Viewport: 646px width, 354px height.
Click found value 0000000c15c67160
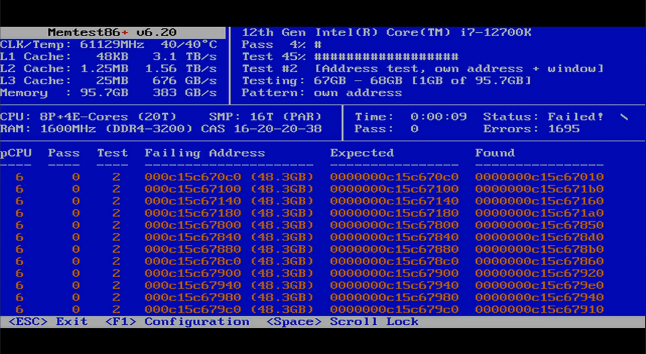(x=539, y=201)
